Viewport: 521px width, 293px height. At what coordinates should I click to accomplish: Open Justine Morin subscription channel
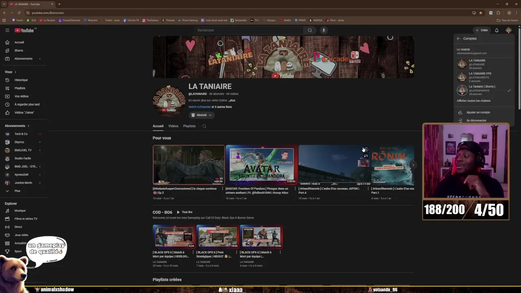click(23, 183)
